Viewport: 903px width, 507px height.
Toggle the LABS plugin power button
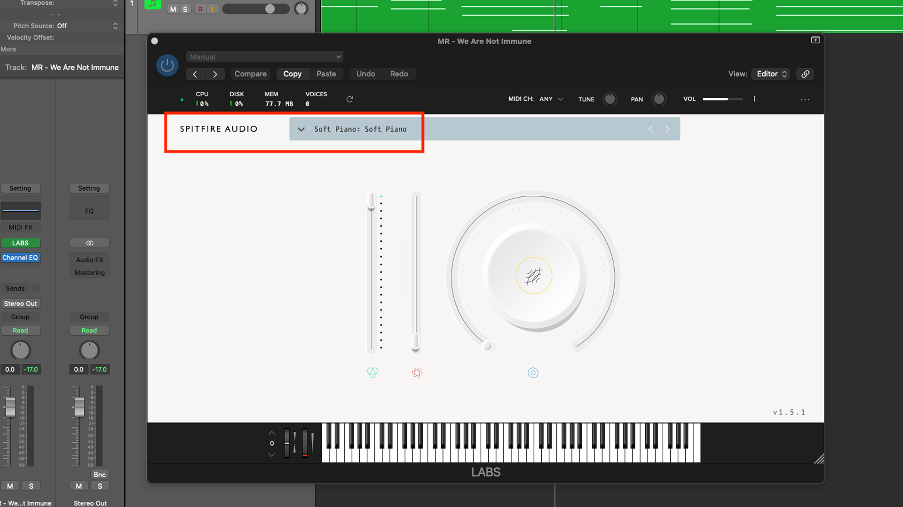(167, 65)
